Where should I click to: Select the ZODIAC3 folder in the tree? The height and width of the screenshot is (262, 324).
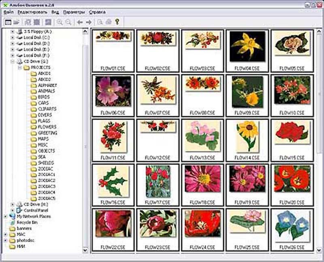47,186
